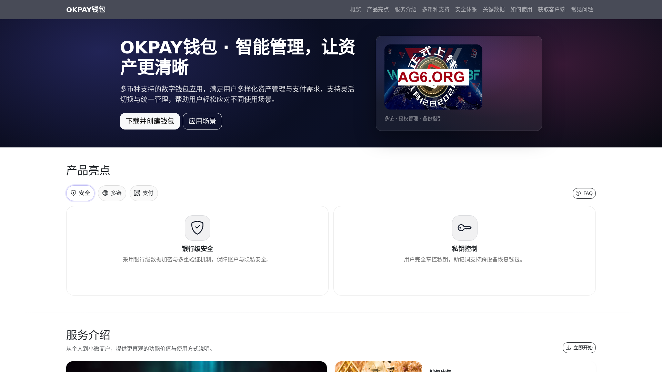The width and height of the screenshot is (662, 372).
Task: Click the 产品亮点 section heading
Action: tap(88, 170)
